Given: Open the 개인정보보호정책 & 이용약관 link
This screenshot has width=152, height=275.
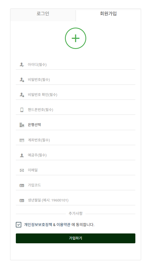Looking at the screenshot, I should (47, 224).
